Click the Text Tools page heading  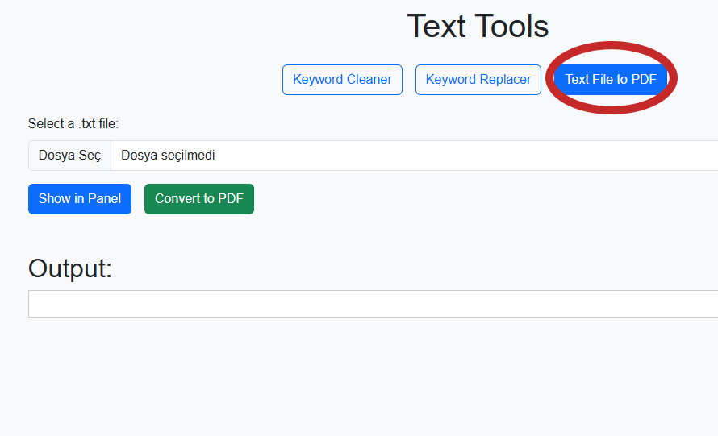point(478,27)
